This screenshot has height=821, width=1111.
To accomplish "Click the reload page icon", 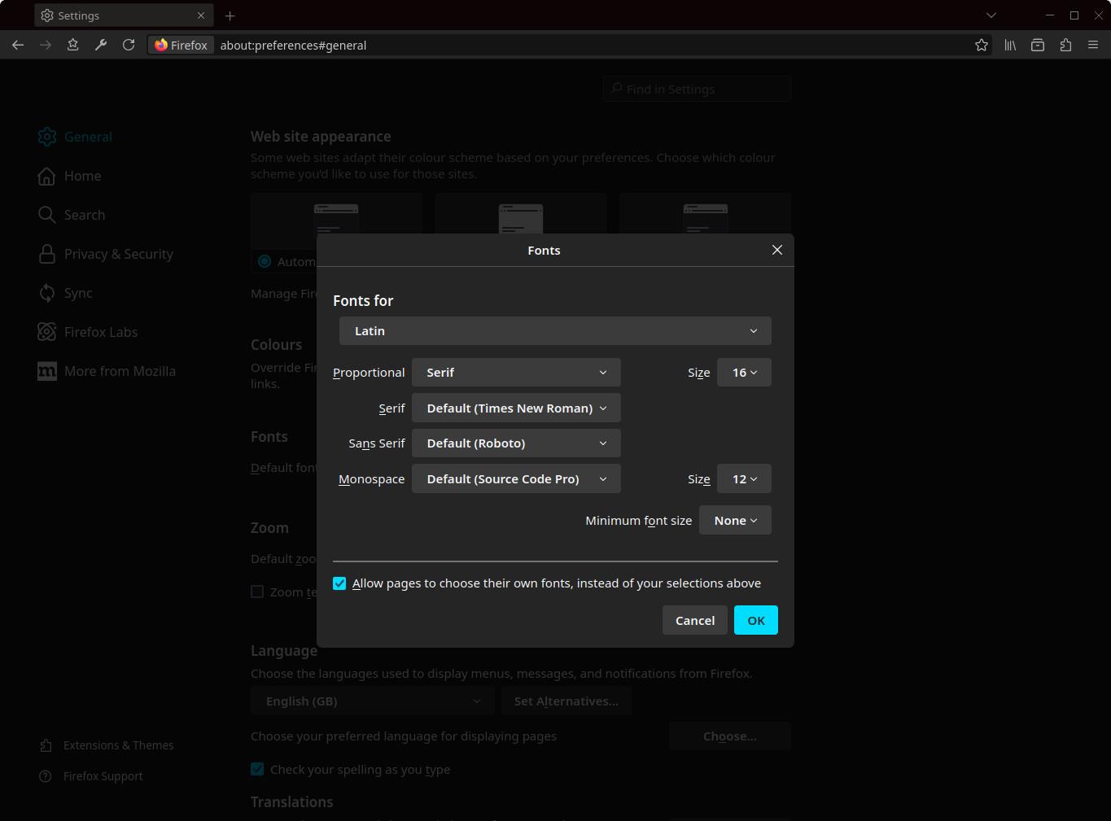I will (x=129, y=46).
